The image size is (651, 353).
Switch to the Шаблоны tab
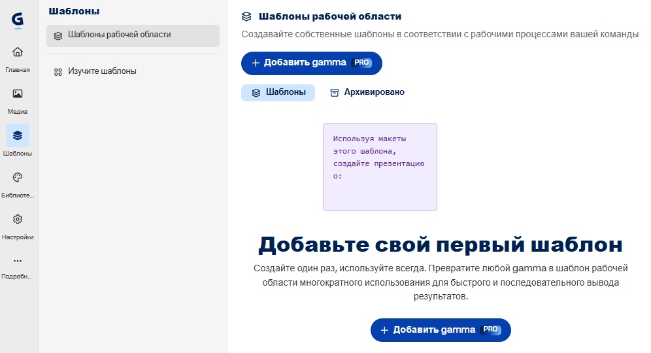[278, 93]
